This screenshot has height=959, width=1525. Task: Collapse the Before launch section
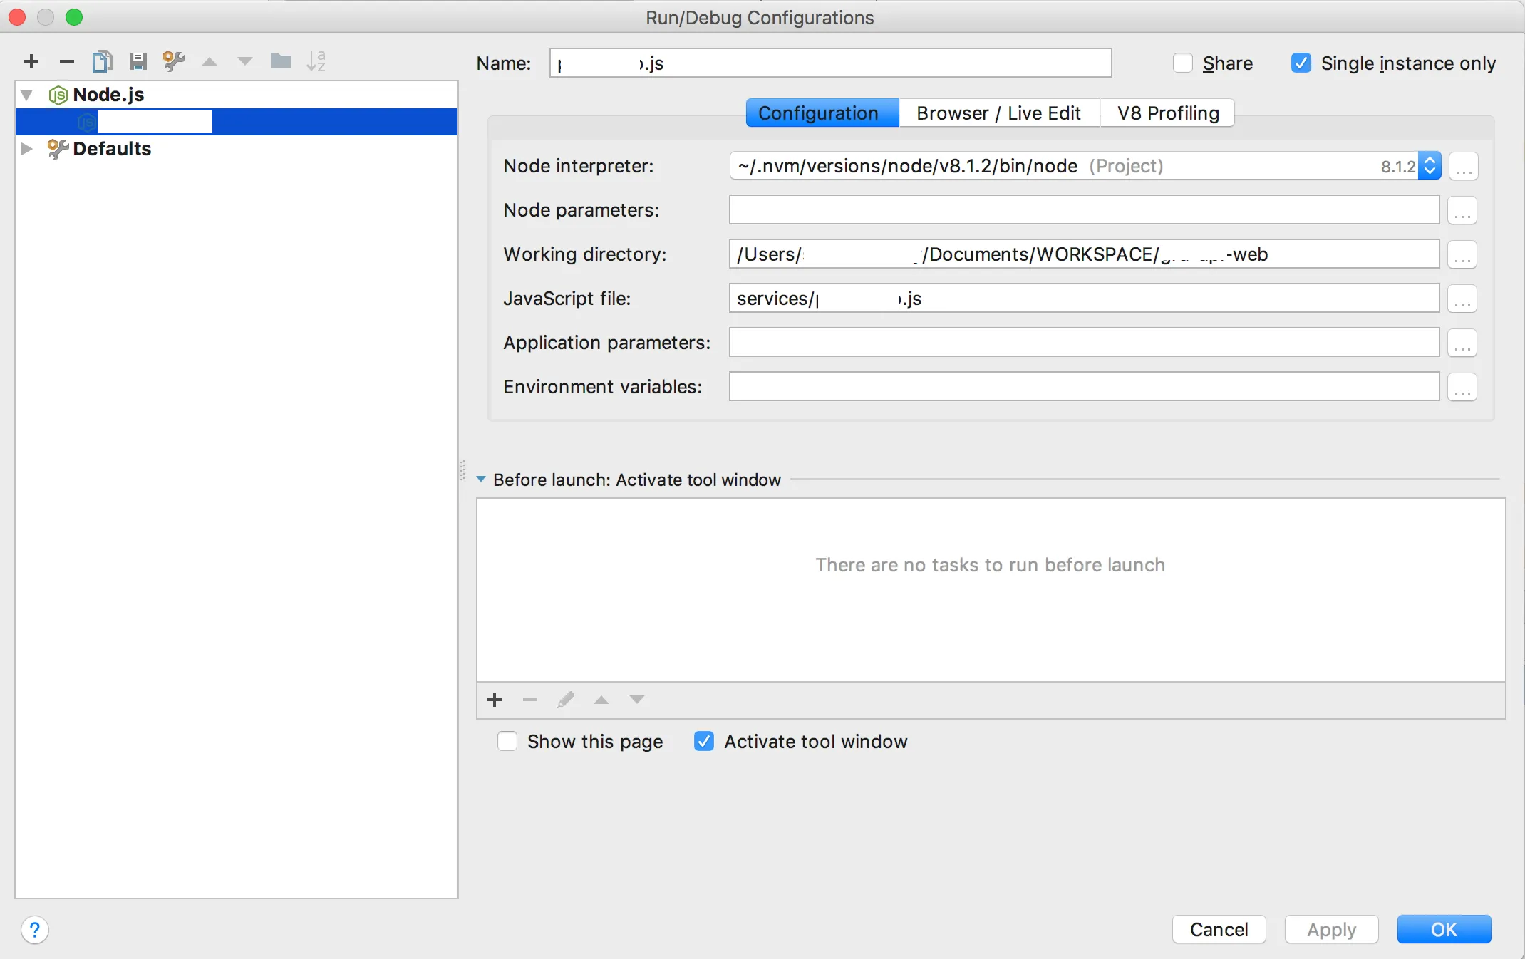[481, 479]
